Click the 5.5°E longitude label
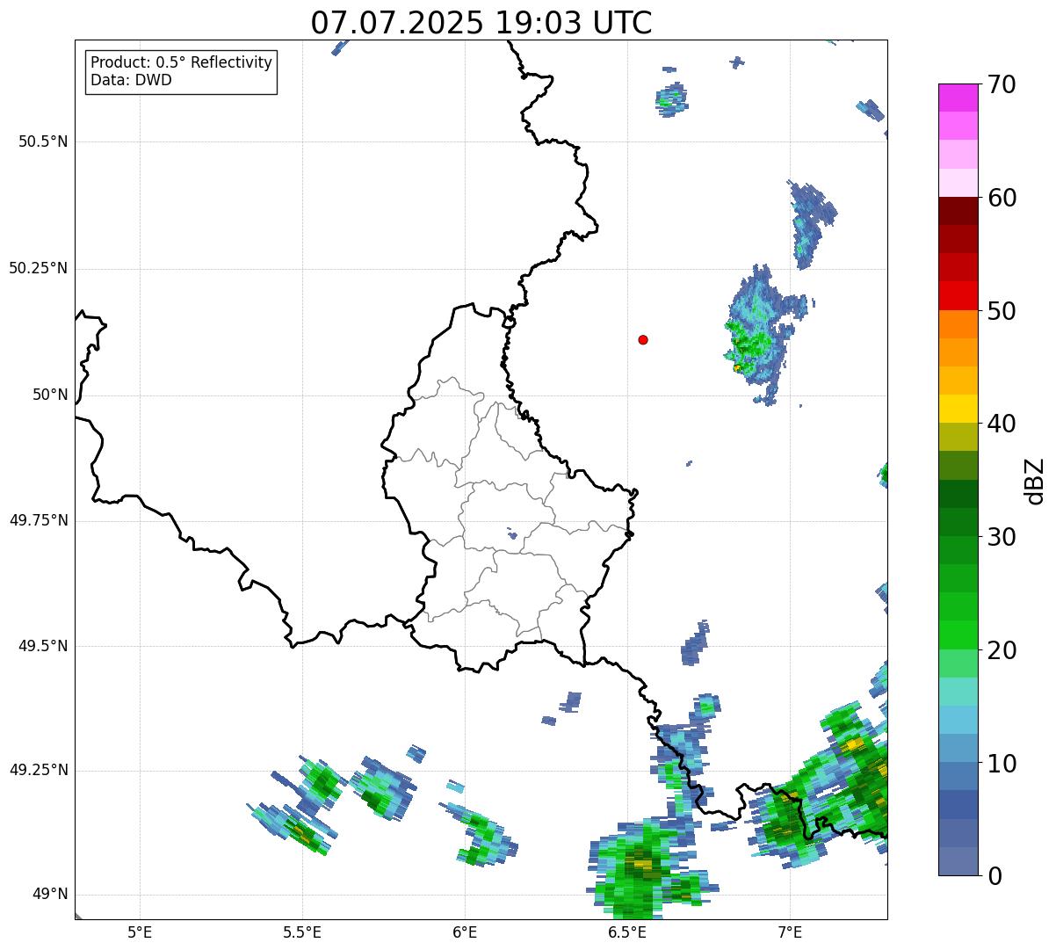Screen dimensions: 1056x950 [302, 932]
